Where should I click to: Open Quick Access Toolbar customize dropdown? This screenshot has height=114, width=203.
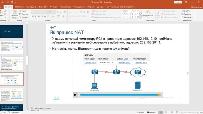tap(16, 2)
